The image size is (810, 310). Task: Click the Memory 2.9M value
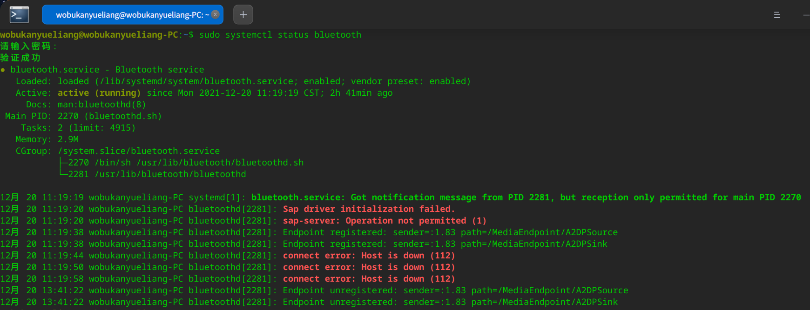(x=68, y=139)
